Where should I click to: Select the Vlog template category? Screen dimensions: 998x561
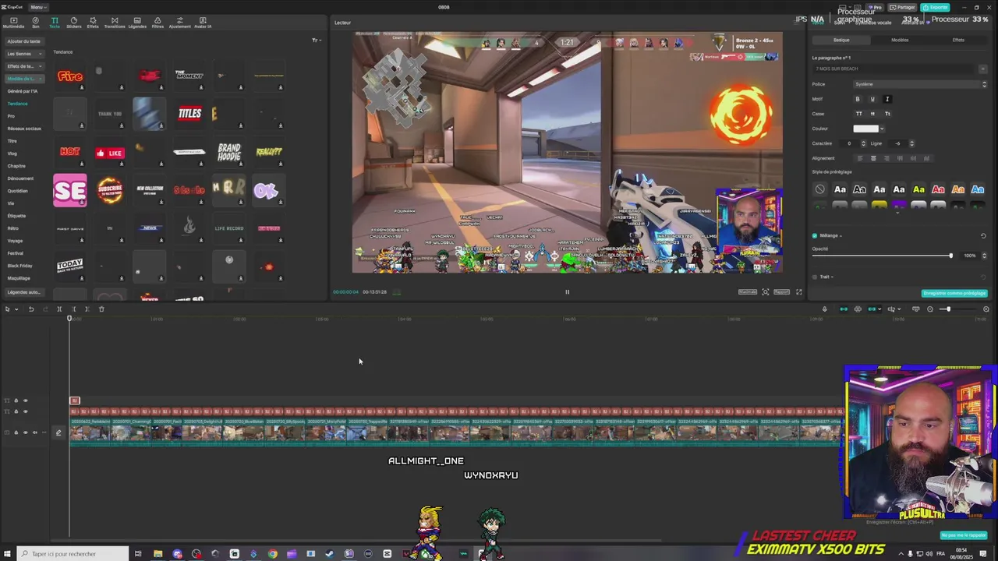(12, 153)
